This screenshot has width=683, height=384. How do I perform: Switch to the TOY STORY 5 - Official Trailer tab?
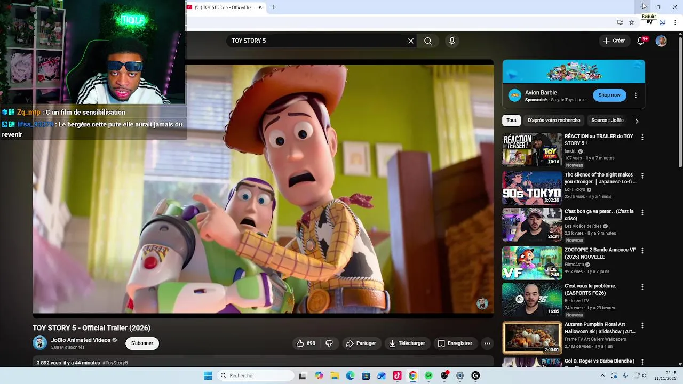[223, 7]
